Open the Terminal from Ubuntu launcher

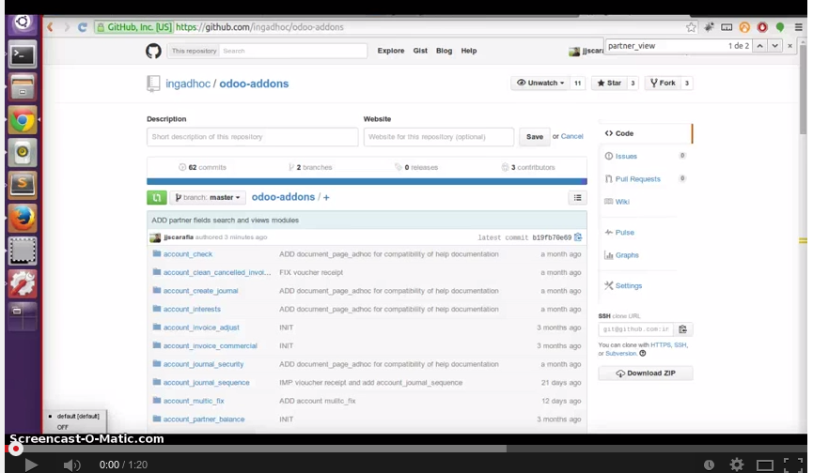tap(23, 54)
